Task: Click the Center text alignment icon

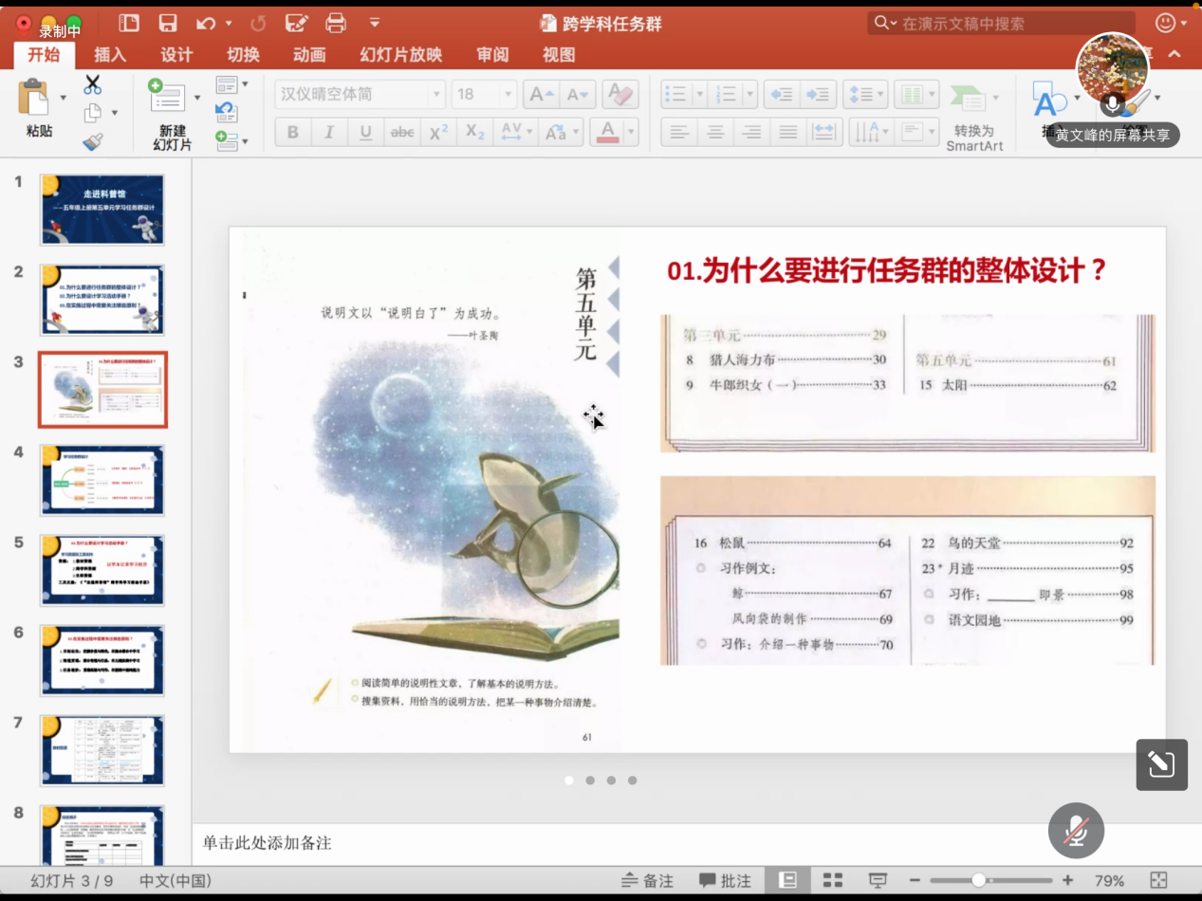Action: [714, 131]
